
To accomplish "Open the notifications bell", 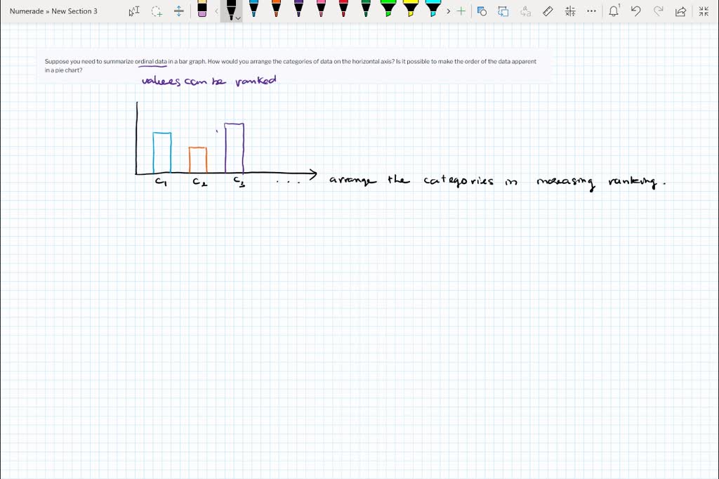I will [614, 11].
